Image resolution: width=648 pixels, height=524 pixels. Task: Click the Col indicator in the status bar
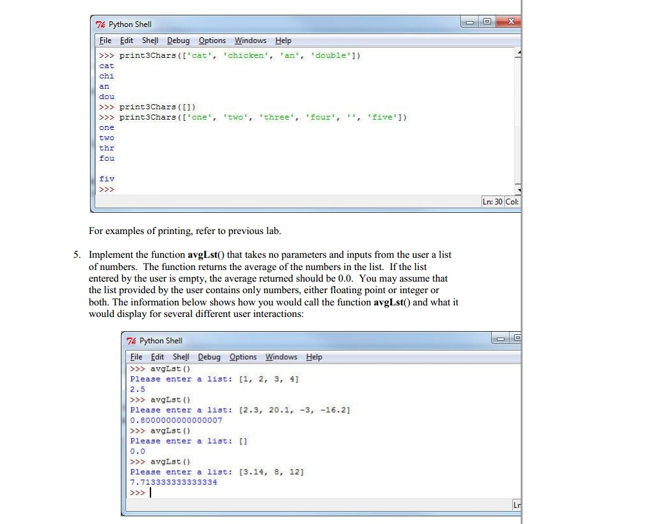point(511,201)
